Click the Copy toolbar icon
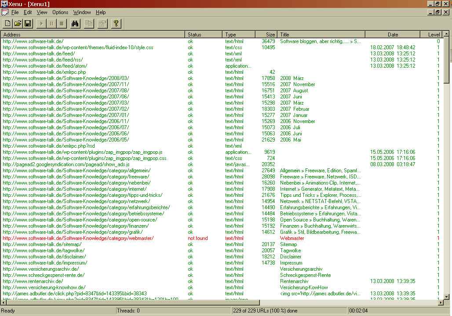Screen dimensions: 452x316 (89, 24)
